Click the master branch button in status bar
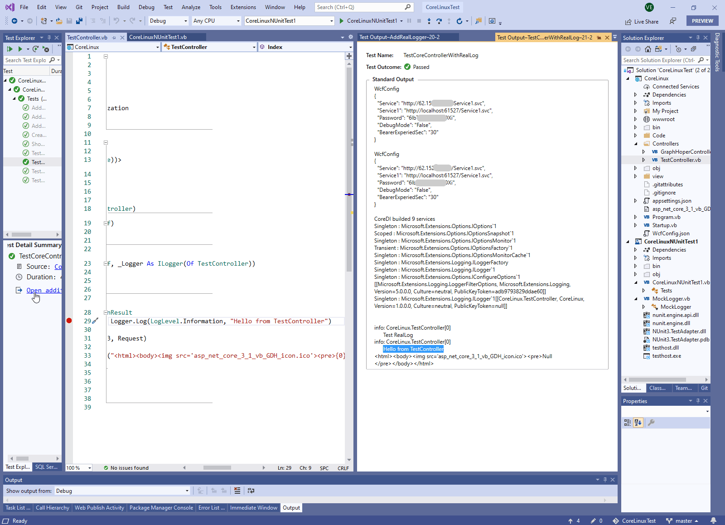This screenshot has height=525, width=725. coord(682,521)
